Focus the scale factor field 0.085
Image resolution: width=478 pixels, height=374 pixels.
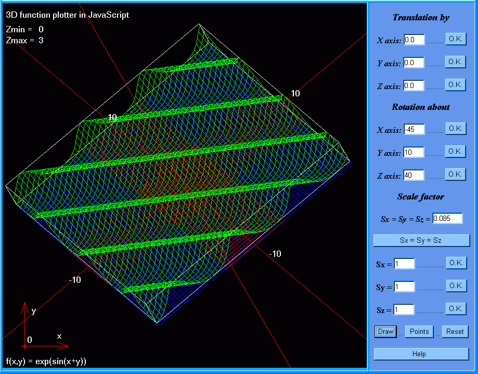[447, 218]
